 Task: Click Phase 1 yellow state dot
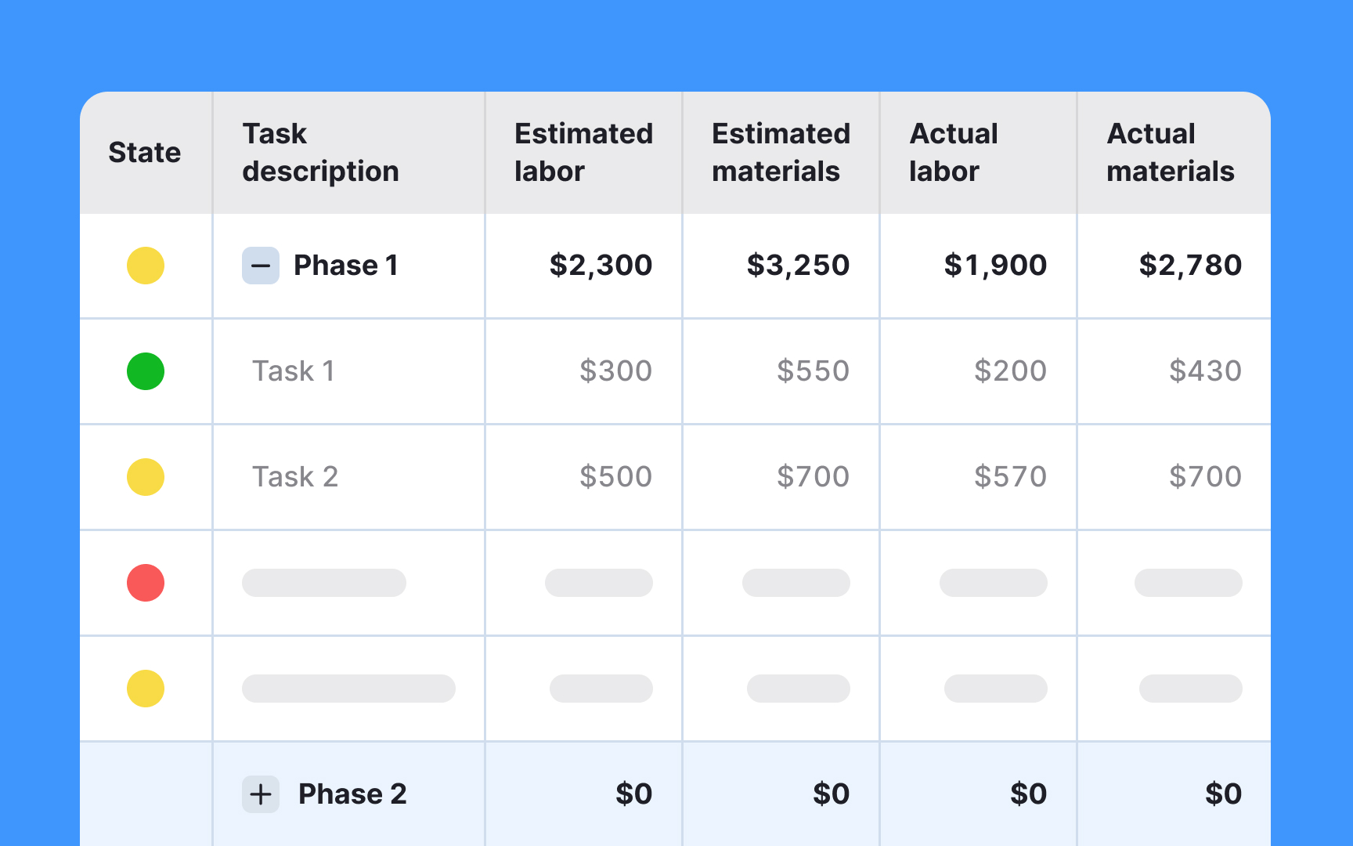coord(146,266)
